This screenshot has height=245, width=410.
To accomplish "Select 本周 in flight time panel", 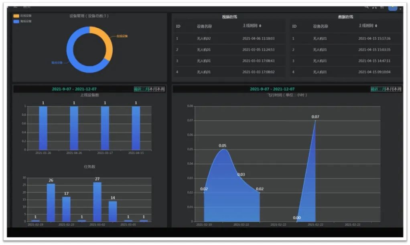I will coord(398,89).
